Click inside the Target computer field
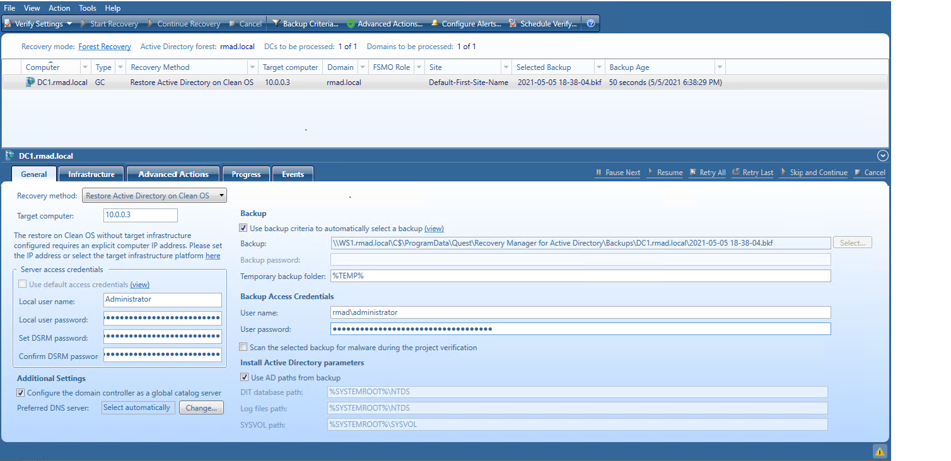This screenshot has height=461, width=951. point(140,215)
